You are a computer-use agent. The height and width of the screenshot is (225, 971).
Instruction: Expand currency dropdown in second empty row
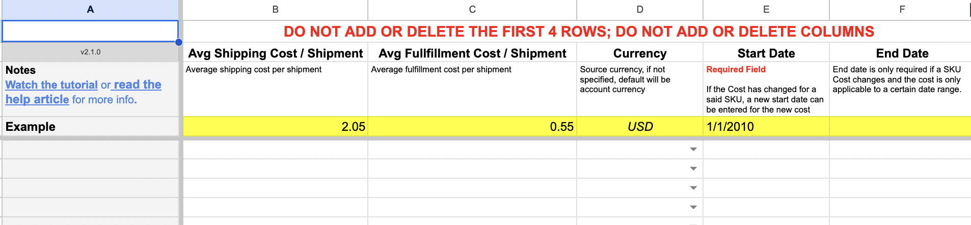tap(693, 169)
